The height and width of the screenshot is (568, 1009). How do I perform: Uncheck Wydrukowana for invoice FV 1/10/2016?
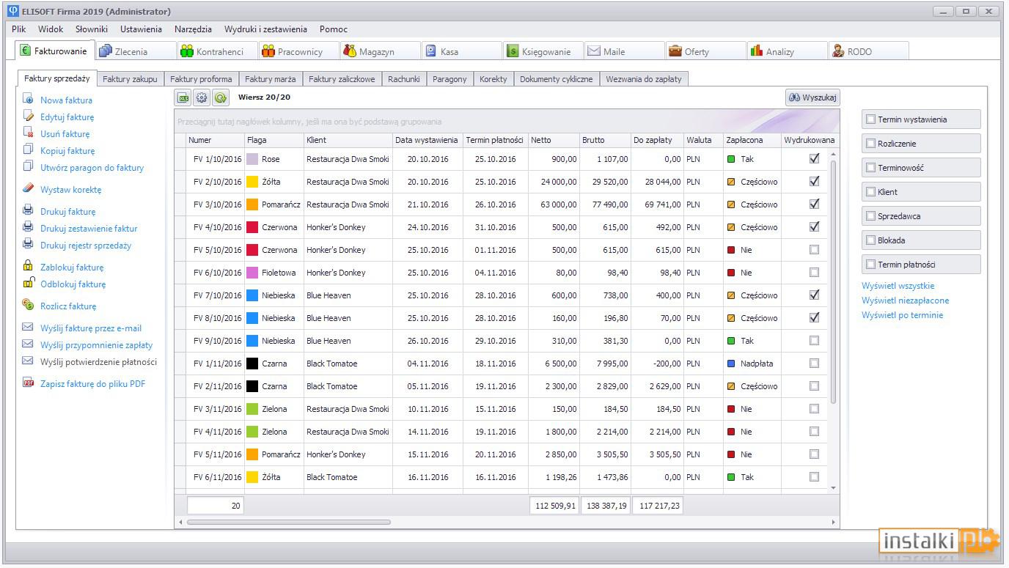coord(814,158)
